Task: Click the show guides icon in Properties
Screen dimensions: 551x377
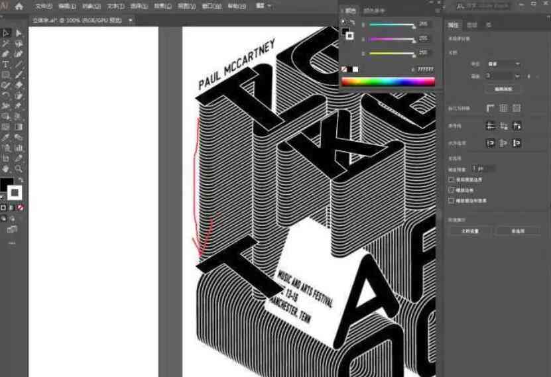Action: click(x=491, y=126)
